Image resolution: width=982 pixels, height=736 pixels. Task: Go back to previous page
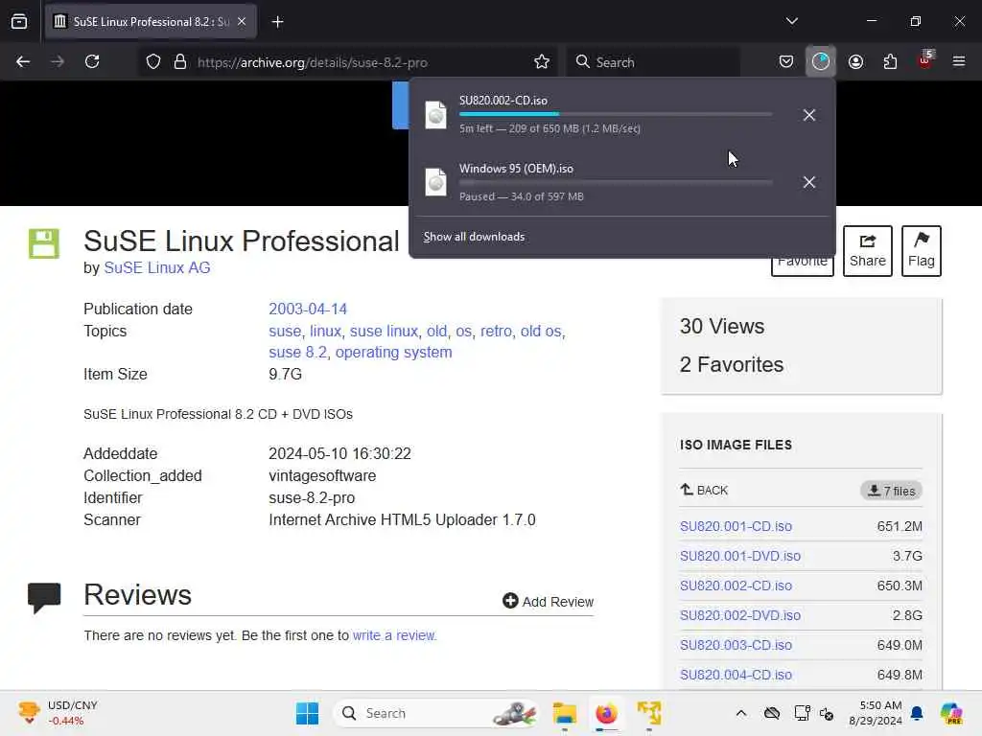pos(23,61)
